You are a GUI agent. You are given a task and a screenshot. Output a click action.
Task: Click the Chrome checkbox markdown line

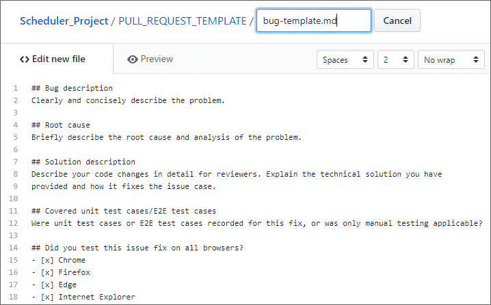59,260
